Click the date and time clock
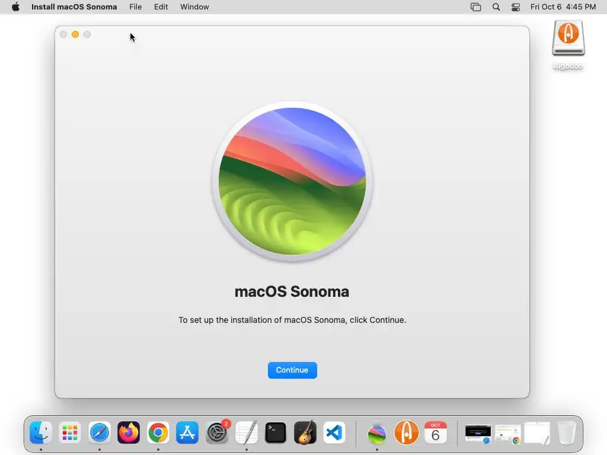The image size is (607, 455). click(x=563, y=7)
